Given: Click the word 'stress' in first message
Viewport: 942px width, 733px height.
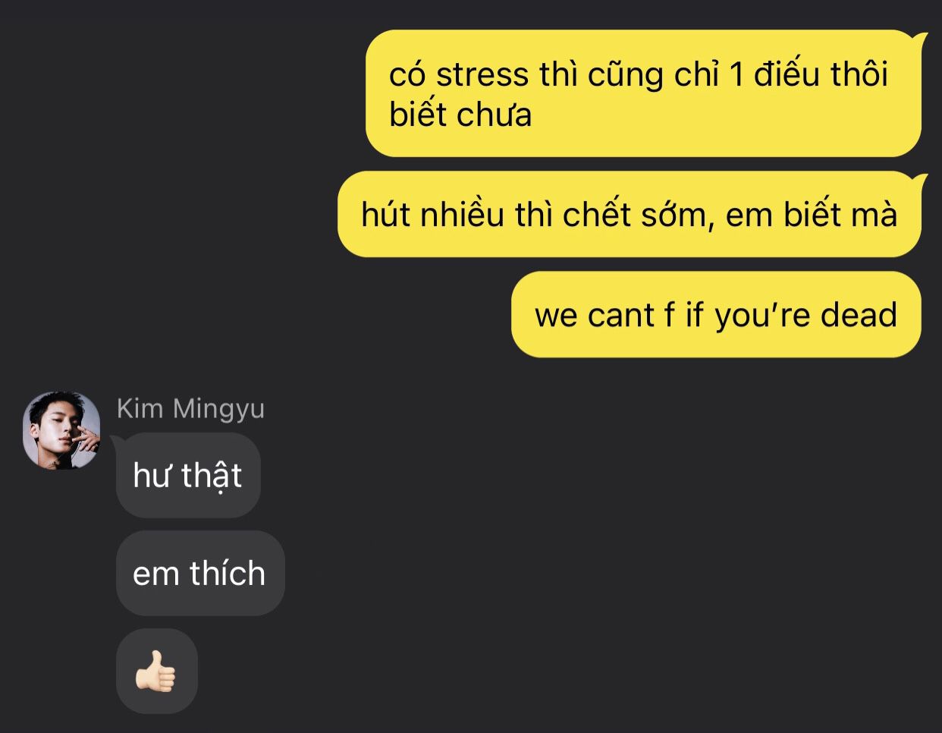Looking at the screenshot, I should (482, 75).
